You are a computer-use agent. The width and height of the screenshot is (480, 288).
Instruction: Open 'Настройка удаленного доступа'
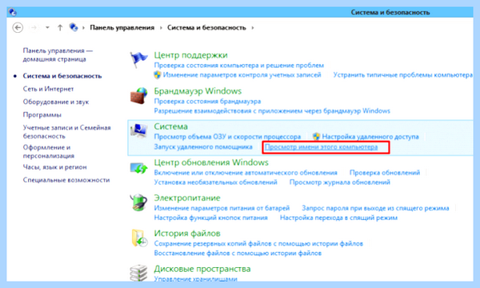[x=370, y=137]
